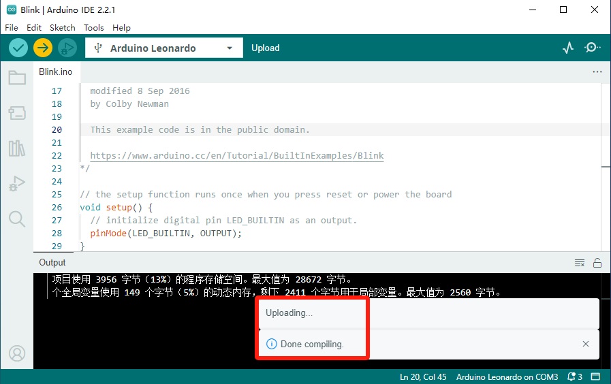This screenshot has height=384, width=611.
Task: Open the Search sidebar panel
Action: (x=17, y=219)
